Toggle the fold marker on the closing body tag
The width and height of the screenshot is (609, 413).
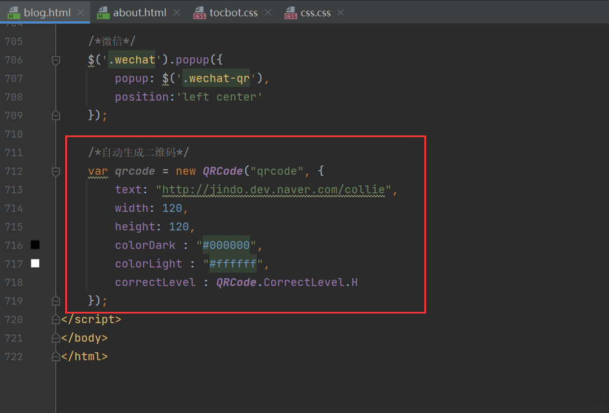click(x=56, y=338)
